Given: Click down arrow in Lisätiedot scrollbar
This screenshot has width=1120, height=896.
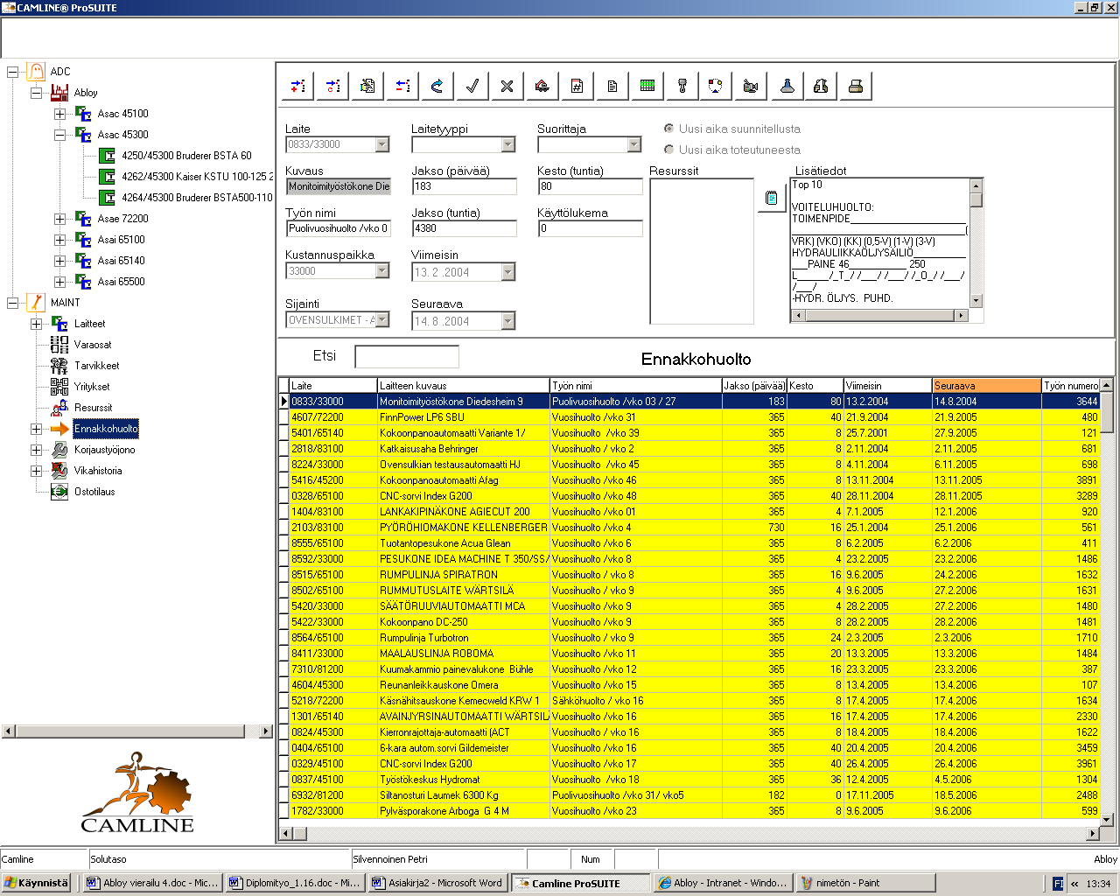Looking at the screenshot, I should pyautogui.click(x=976, y=301).
